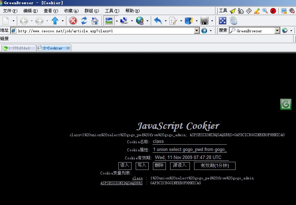Screen dimensions: 296x205
Task: Click the monitor tool icon near Flash
Action: point(284,11)
